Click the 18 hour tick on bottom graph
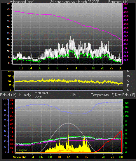This screenshot has width=136, height=161. [95, 157]
